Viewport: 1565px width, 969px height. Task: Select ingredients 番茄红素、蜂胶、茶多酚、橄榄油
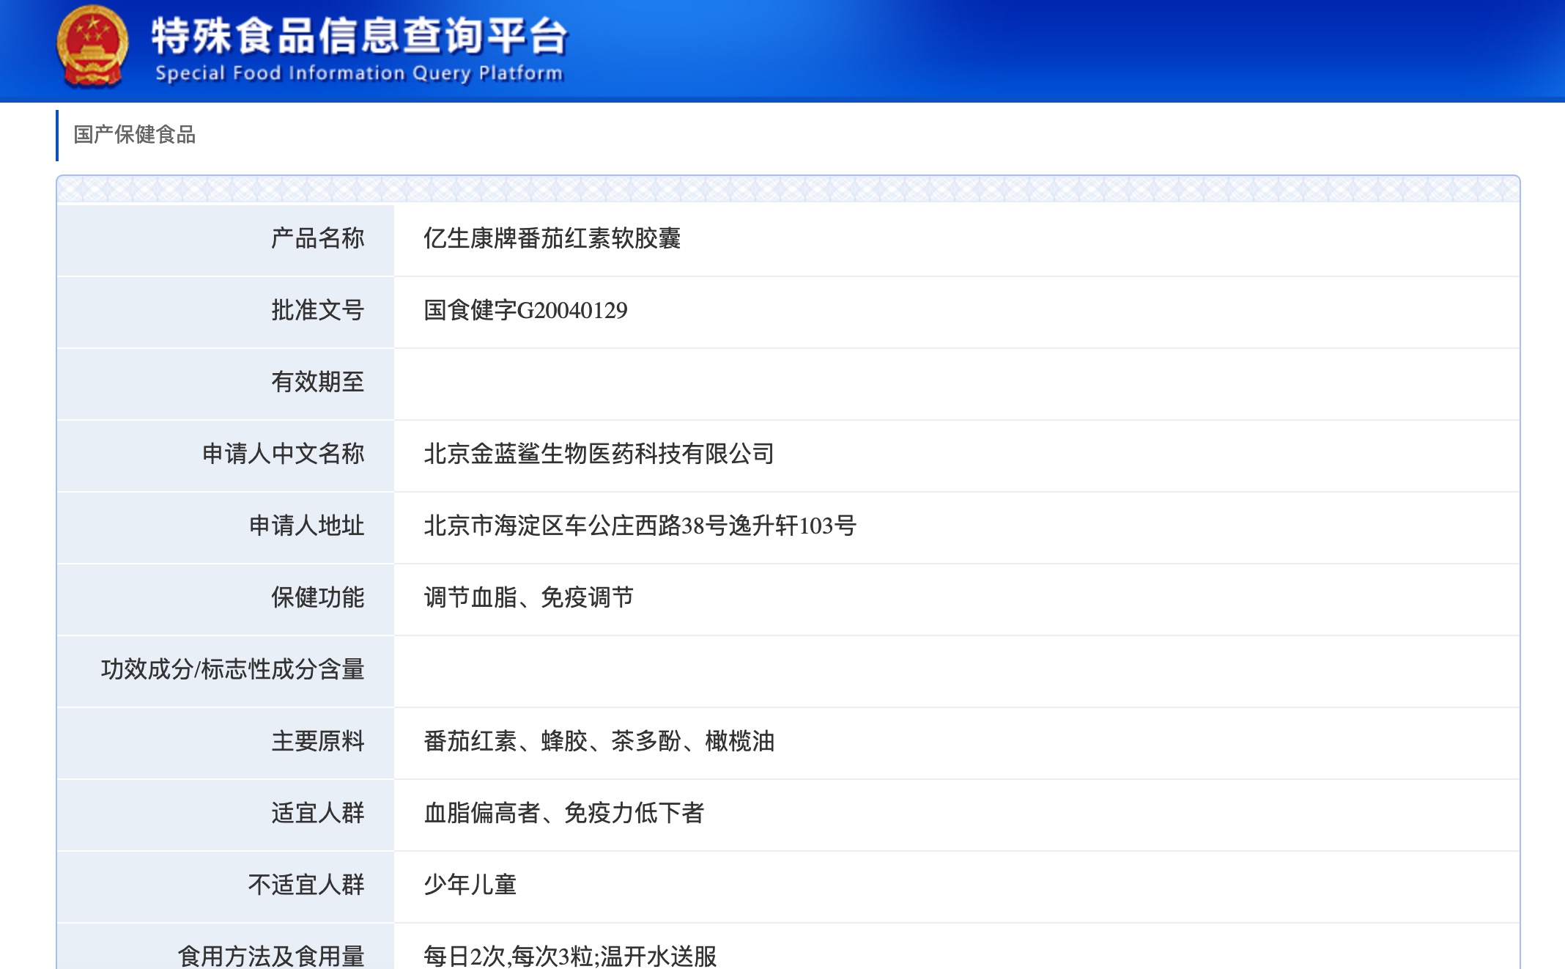click(x=599, y=741)
